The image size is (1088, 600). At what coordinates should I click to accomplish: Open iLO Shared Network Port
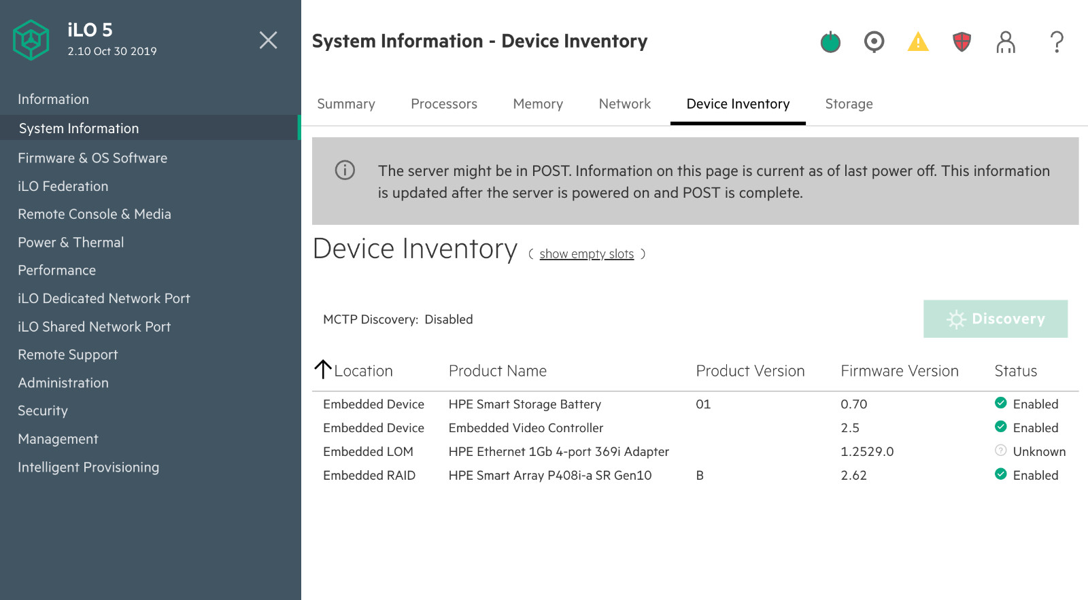tap(95, 327)
